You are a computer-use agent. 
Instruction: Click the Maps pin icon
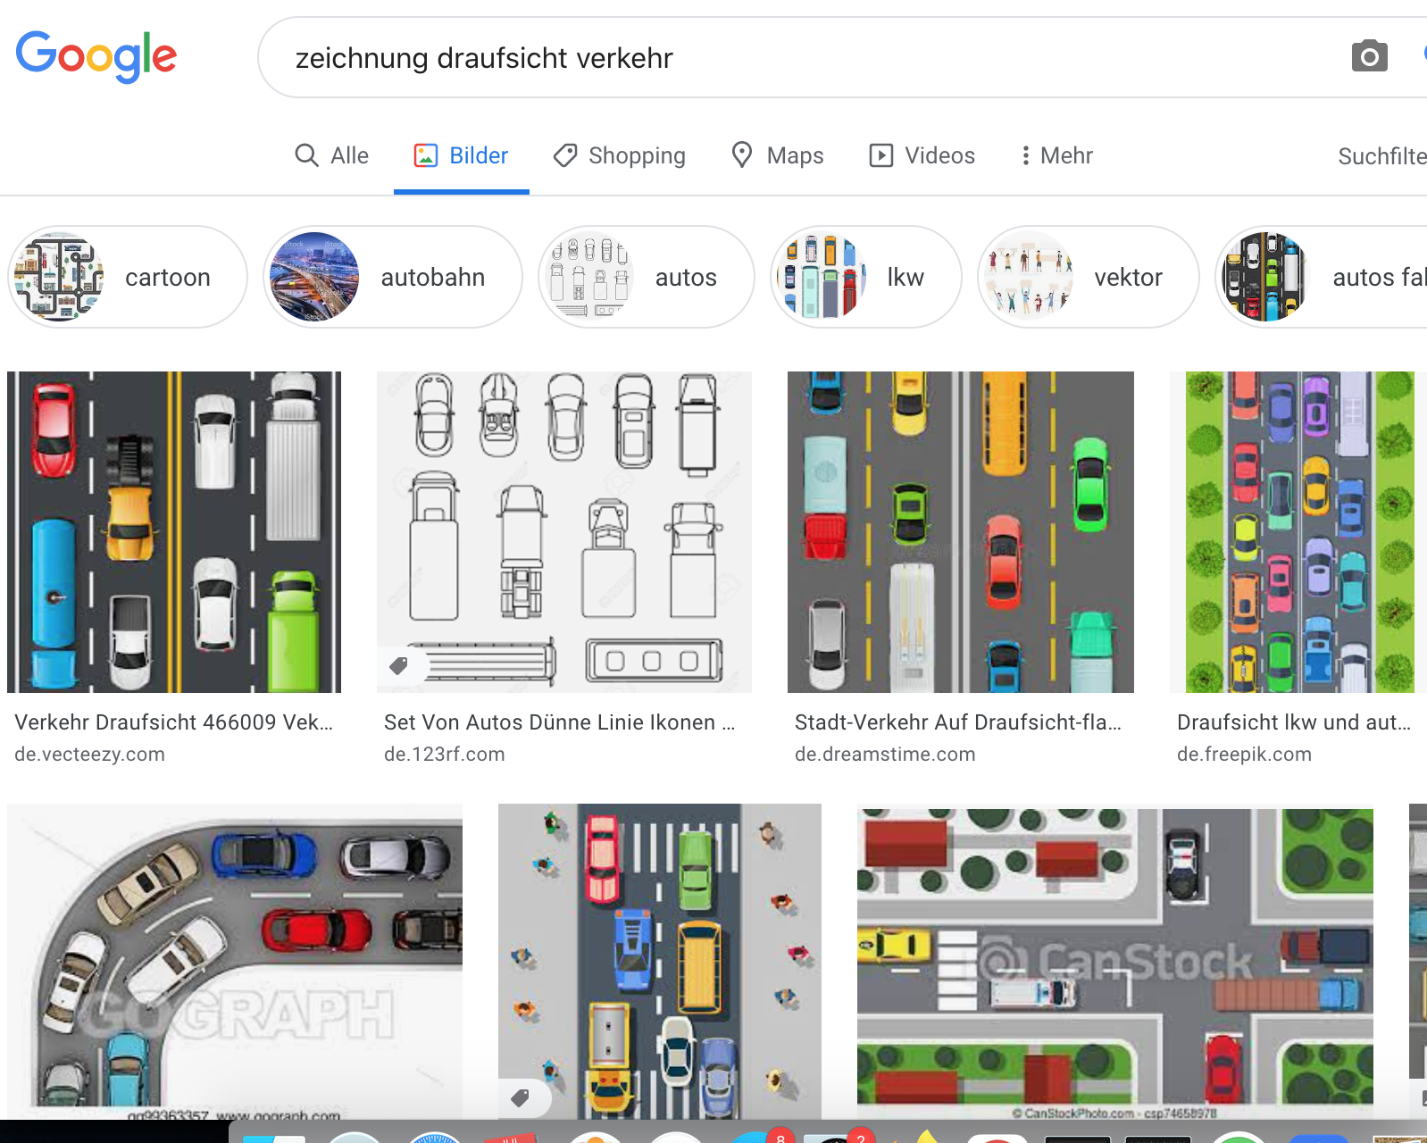(x=741, y=155)
